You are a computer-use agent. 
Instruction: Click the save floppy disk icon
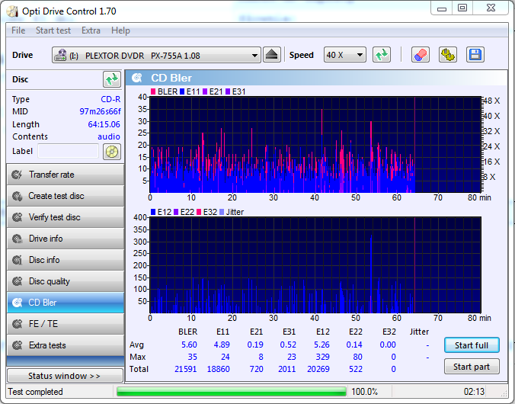[475, 55]
